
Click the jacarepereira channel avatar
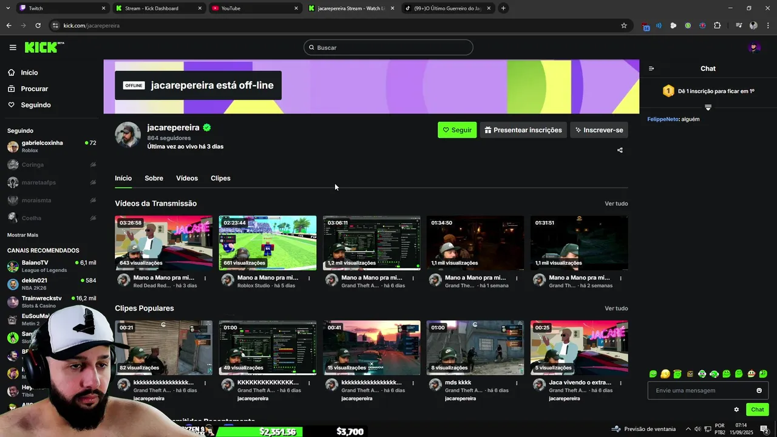pyautogui.click(x=128, y=135)
